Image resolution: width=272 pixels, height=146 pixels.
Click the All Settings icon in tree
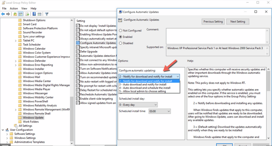tap(16, 126)
